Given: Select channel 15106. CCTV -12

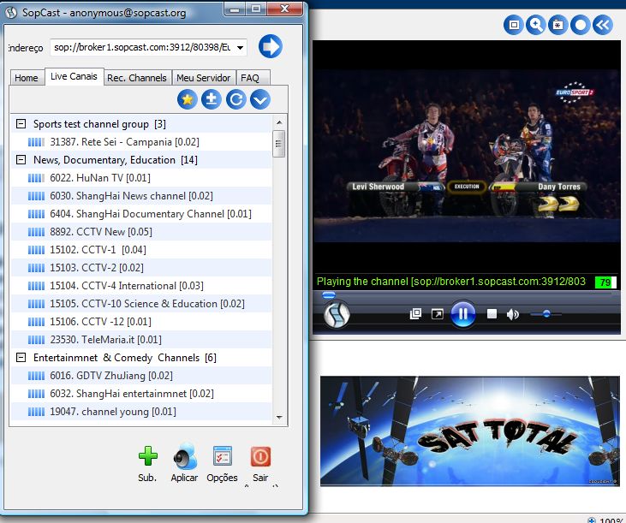Looking at the screenshot, I should tap(141, 322).
